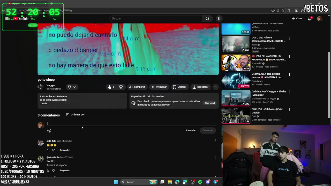Submit comment using the 'Comentar' button
This screenshot has height=186, width=331.
click(x=208, y=130)
